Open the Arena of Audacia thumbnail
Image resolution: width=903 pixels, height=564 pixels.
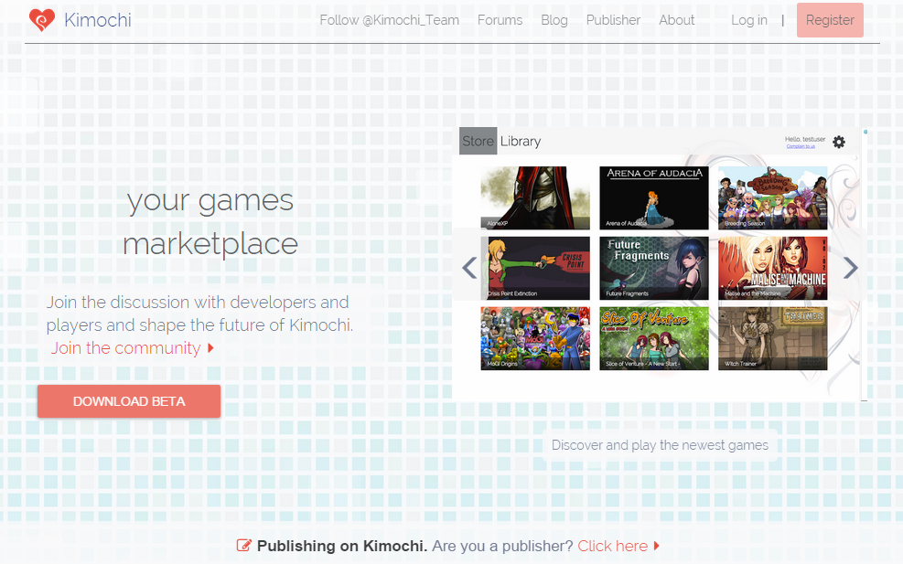(x=653, y=198)
